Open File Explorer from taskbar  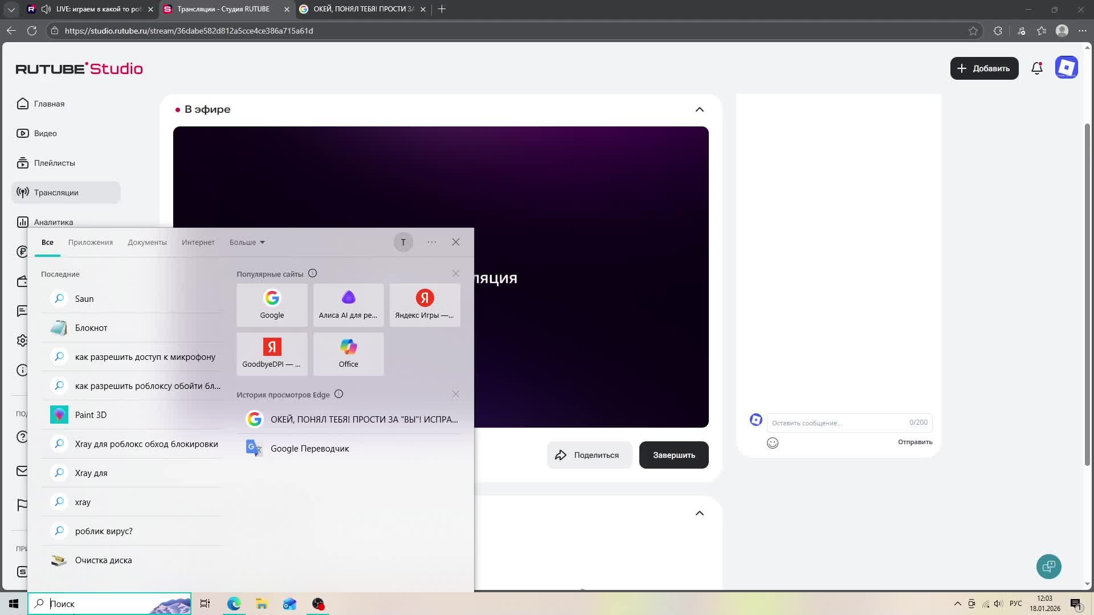(262, 604)
